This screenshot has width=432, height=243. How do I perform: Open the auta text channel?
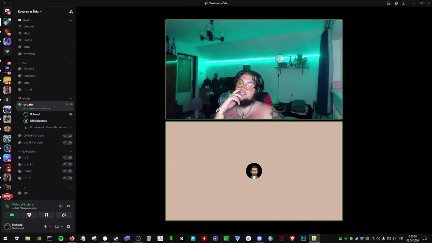pos(45,47)
